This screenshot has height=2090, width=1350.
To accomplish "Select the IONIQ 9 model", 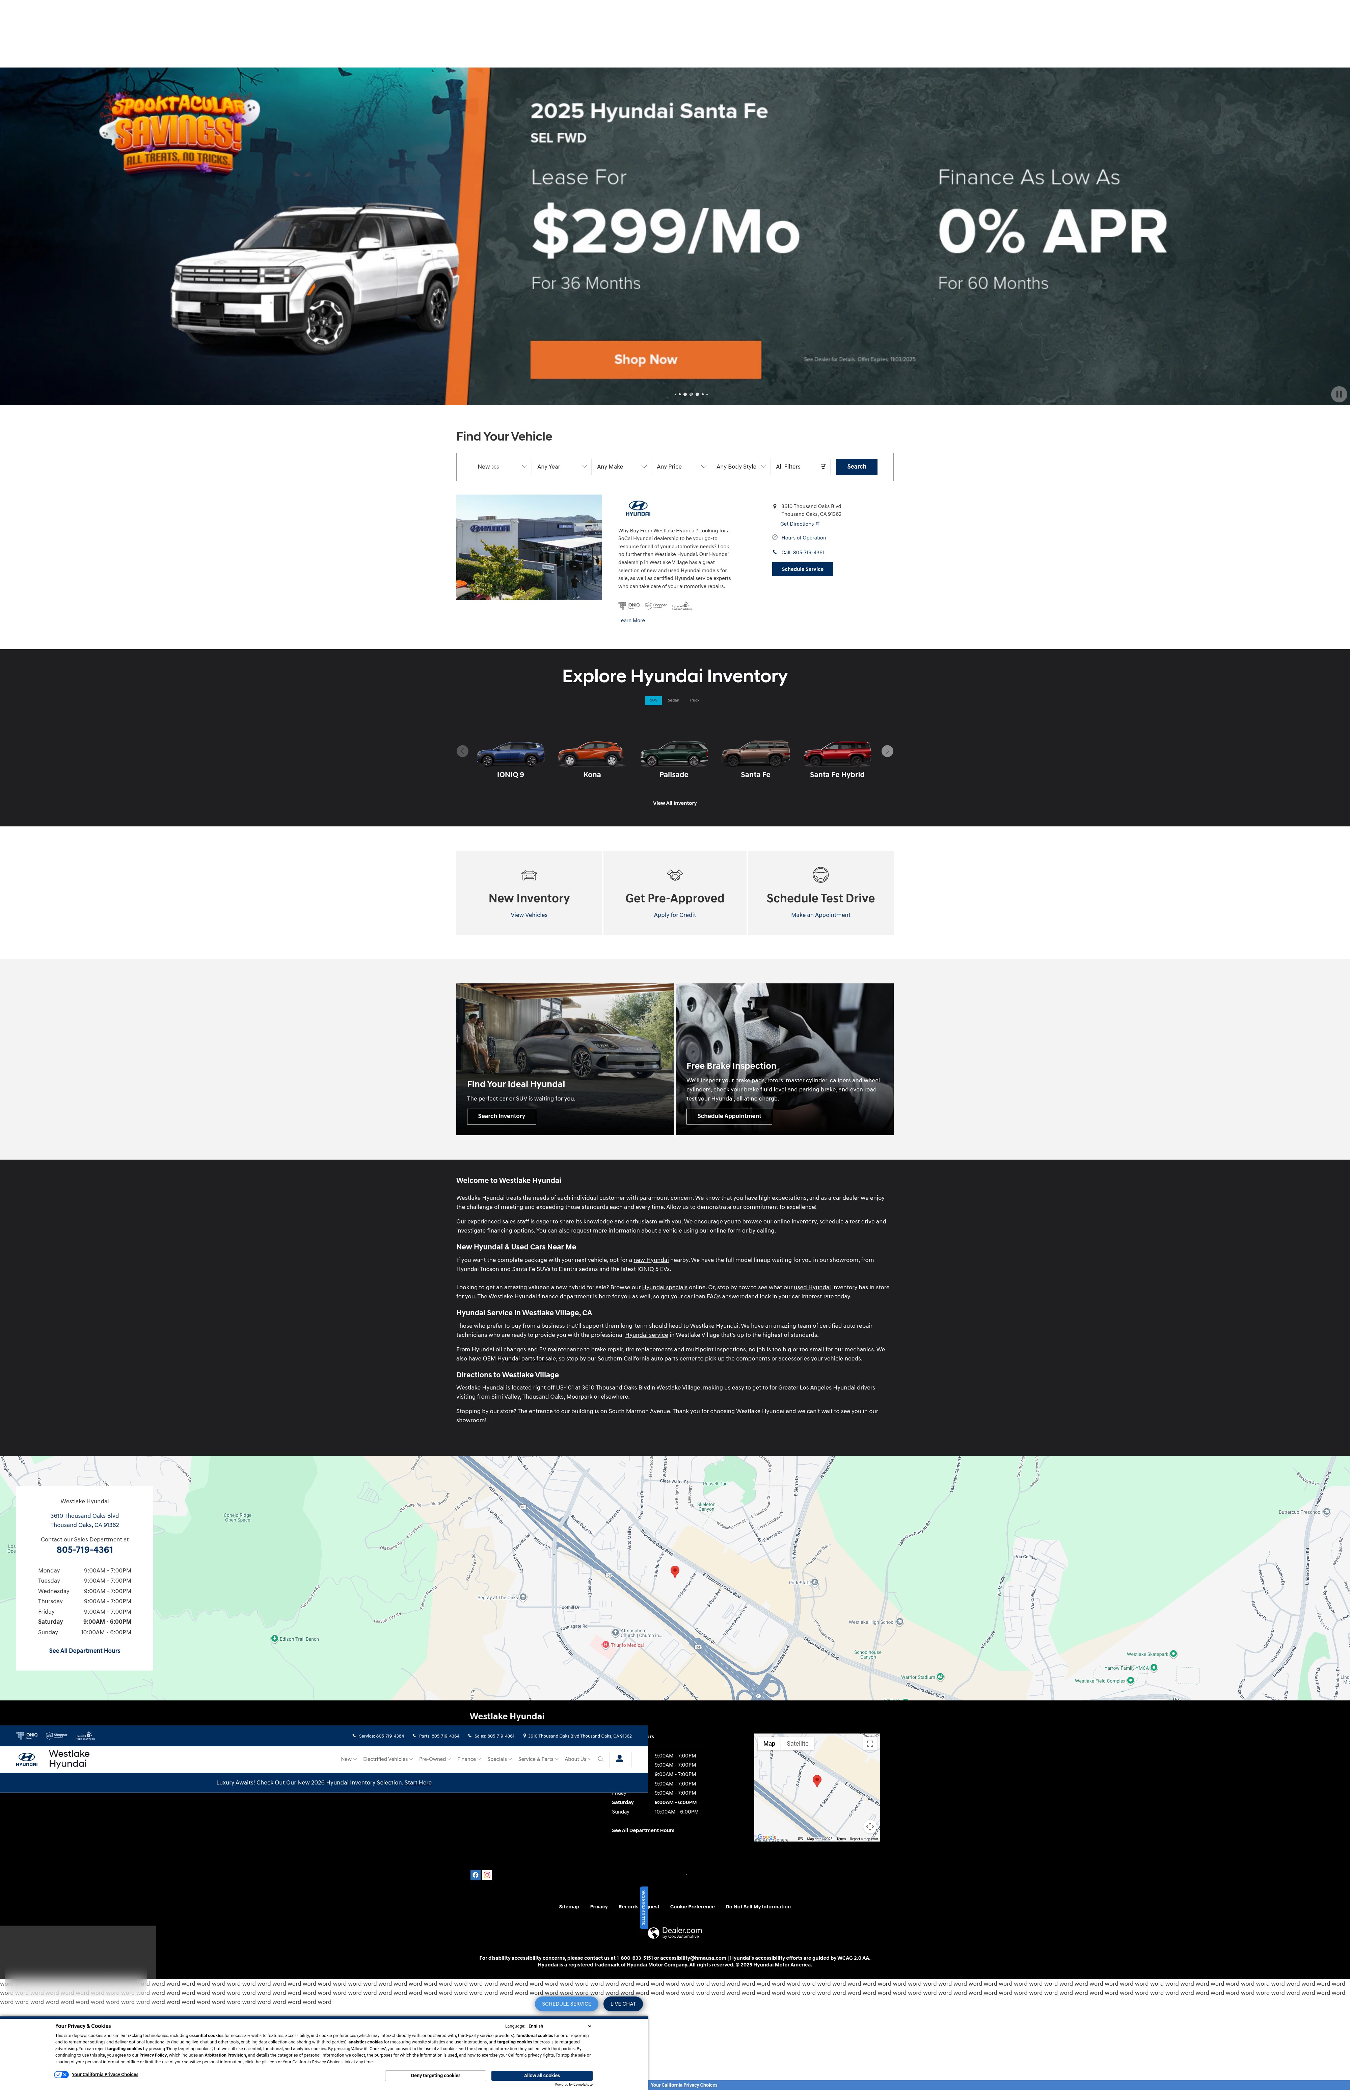I will (510, 759).
